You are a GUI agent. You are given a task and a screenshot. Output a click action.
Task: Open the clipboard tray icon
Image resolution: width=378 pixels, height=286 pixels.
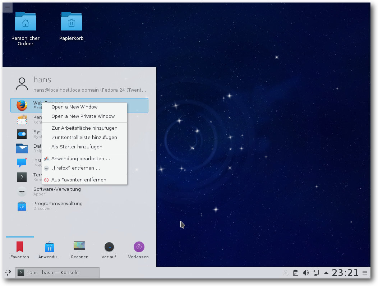(296, 273)
